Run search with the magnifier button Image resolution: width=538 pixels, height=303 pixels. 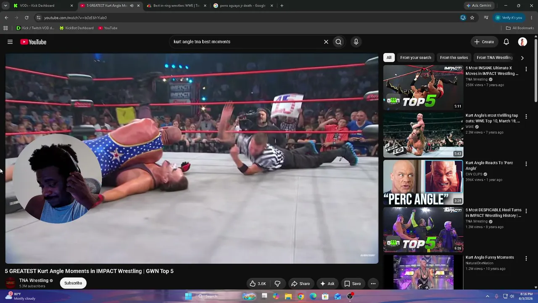coord(338,42)
